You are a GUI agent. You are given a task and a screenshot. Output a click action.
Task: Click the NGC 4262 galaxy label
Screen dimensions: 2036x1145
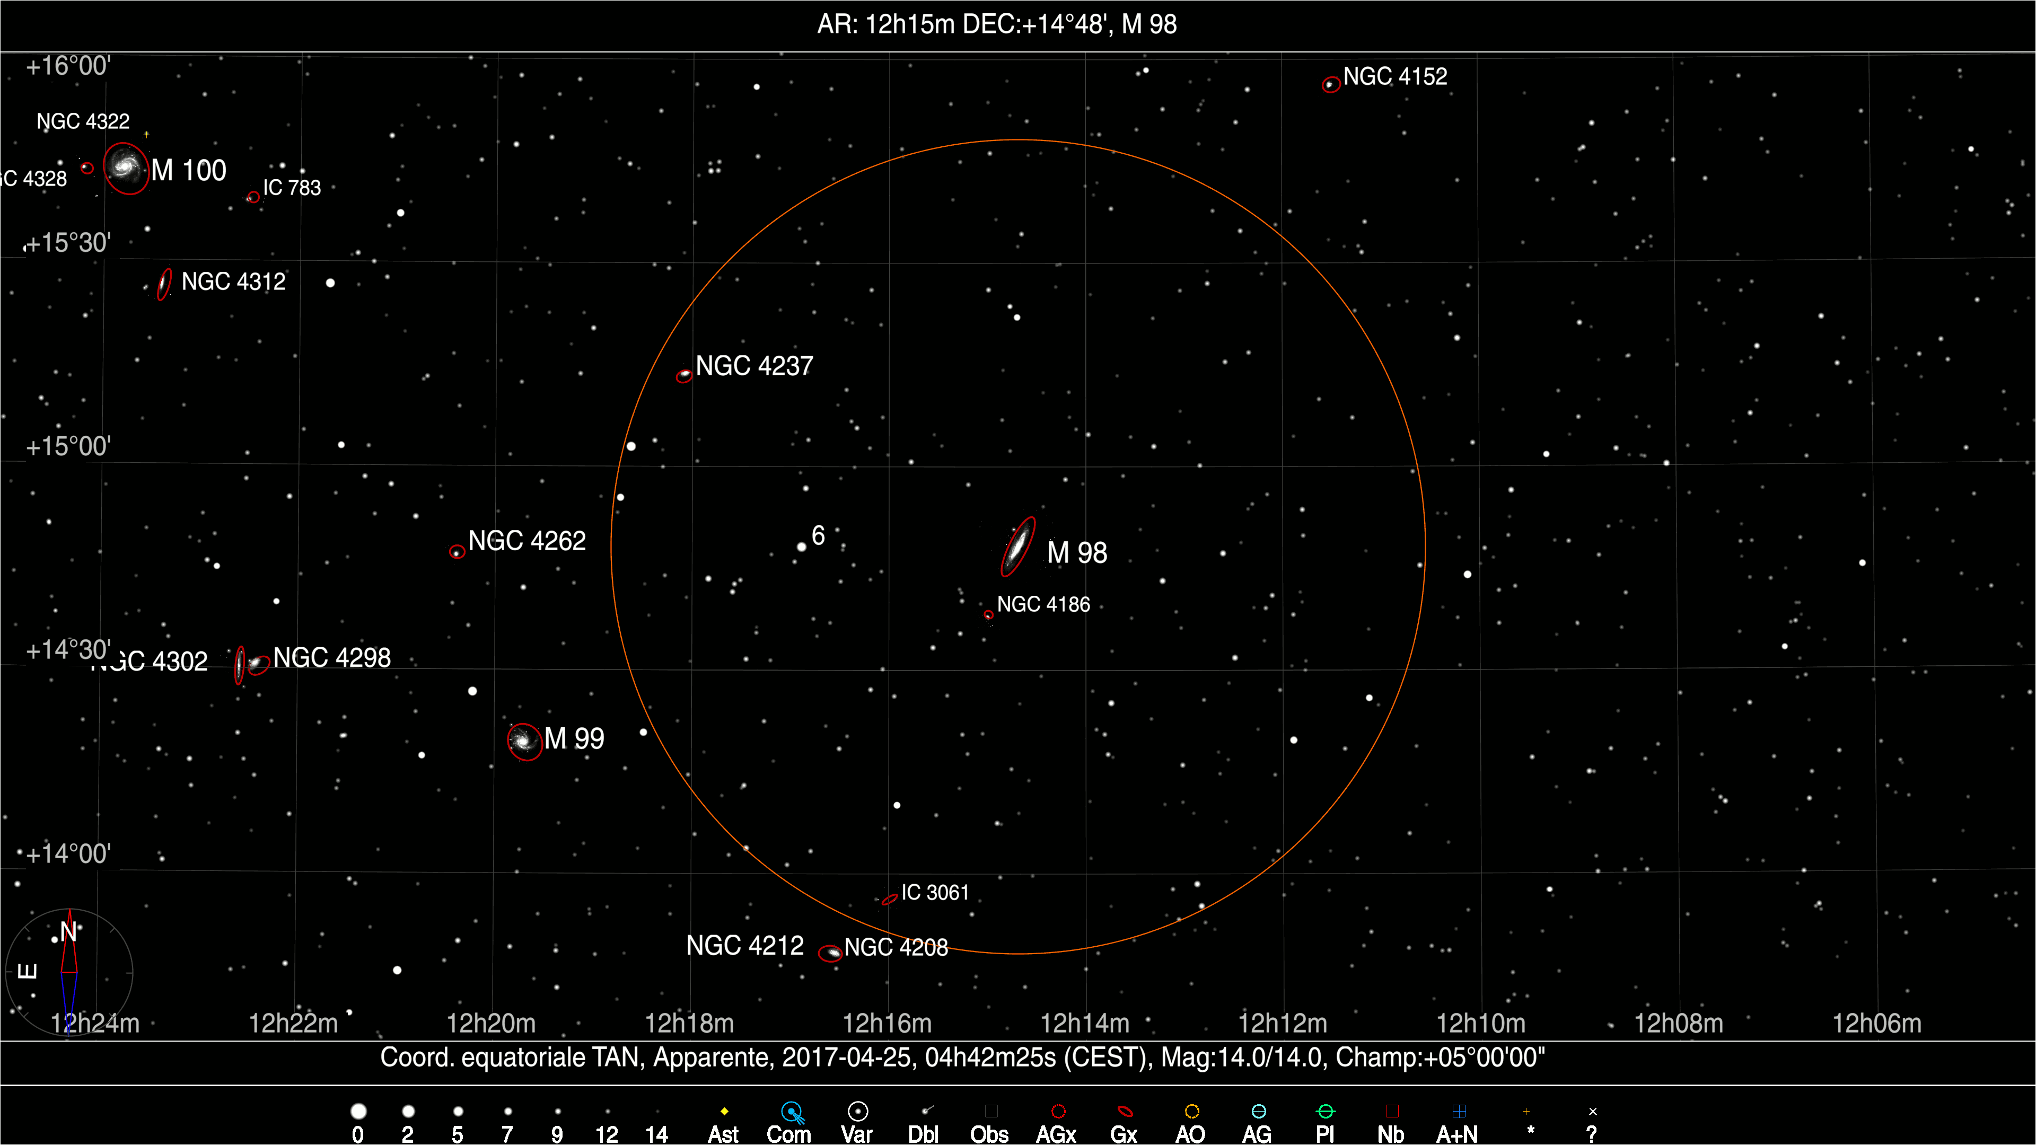coord(527,541)
